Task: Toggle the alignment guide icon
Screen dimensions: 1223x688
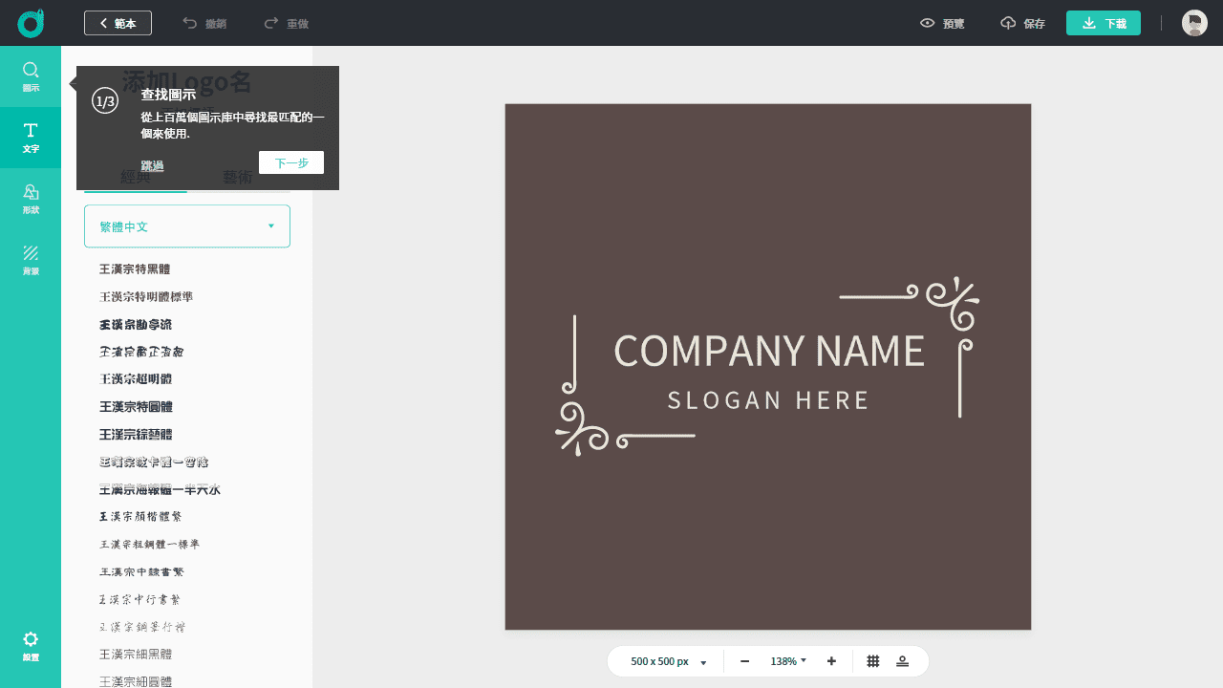Action: [x=902, y=661]
